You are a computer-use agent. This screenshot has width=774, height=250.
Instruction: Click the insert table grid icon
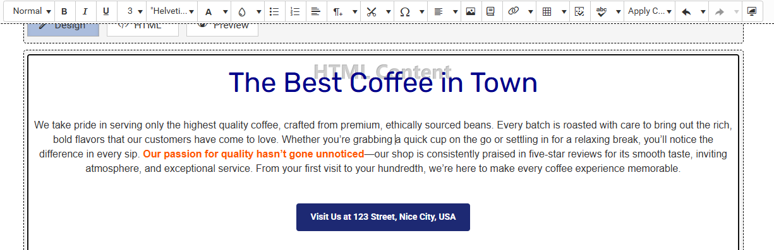547,11
